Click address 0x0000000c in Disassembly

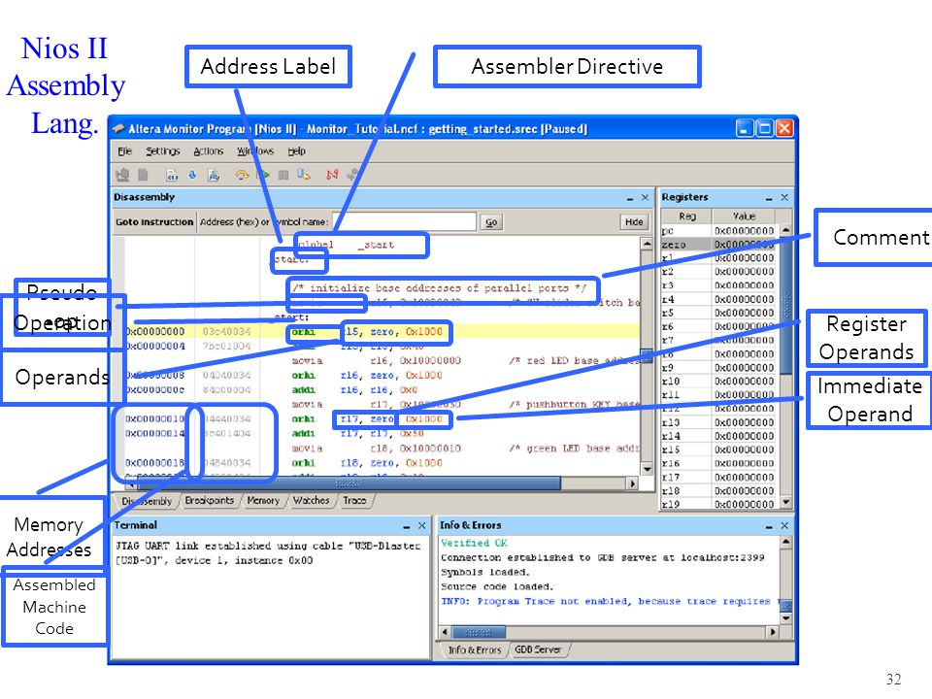155,390
